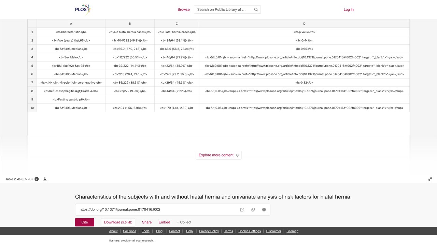The image size is (437, 246).
Task: Click the PLOS logo
Action: [x=83, y=9]
